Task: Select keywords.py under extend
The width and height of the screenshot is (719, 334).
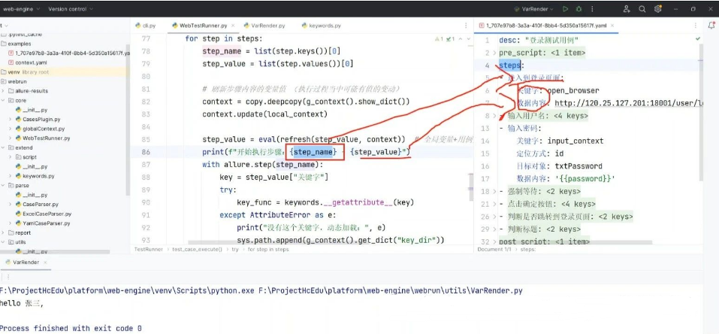Action: tap(38, 176)
